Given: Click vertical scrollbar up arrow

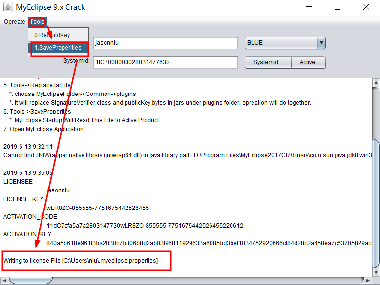Looking at the screenshot, I should (x=376, y=83).
